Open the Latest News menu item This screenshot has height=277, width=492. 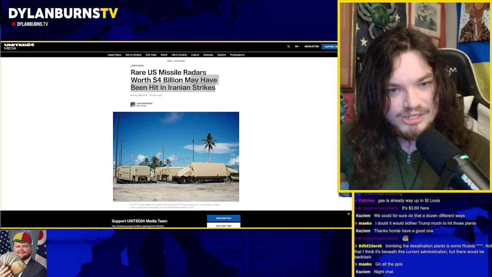point(114,55)
